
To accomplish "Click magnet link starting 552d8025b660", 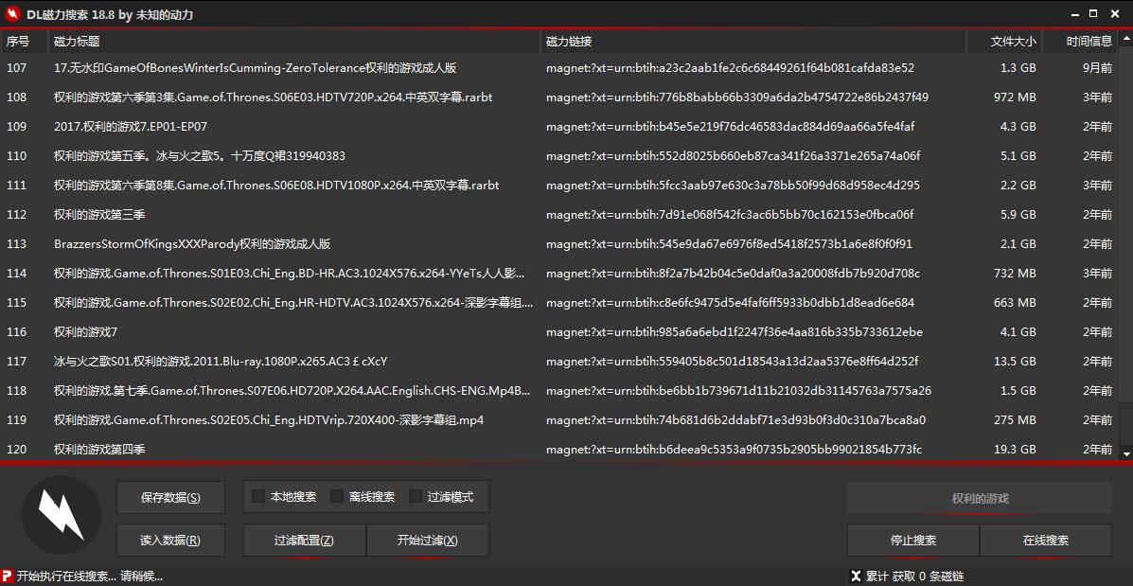I will click(x=733, y=156).
